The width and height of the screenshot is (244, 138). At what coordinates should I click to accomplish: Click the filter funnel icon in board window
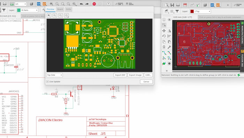(177, 11)
